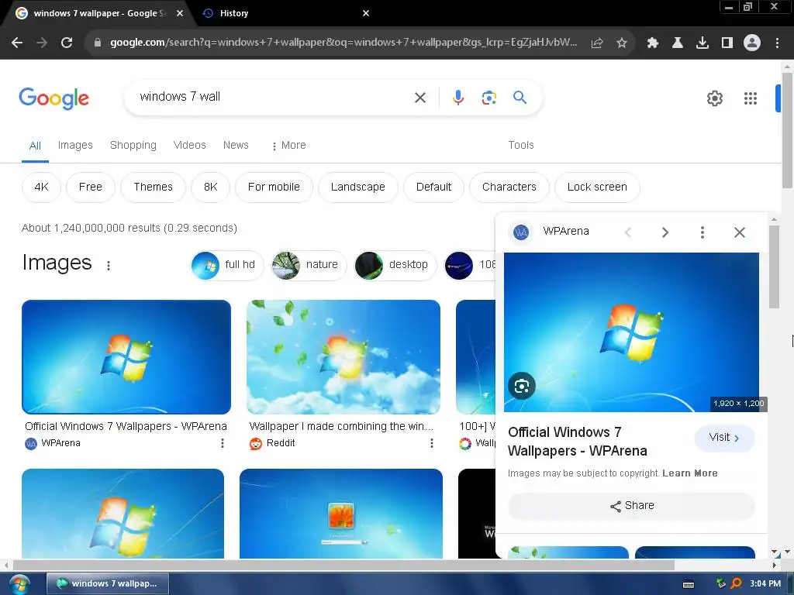The image size is (794, 595).
Task: Share the previewed image
Action: 631,506
